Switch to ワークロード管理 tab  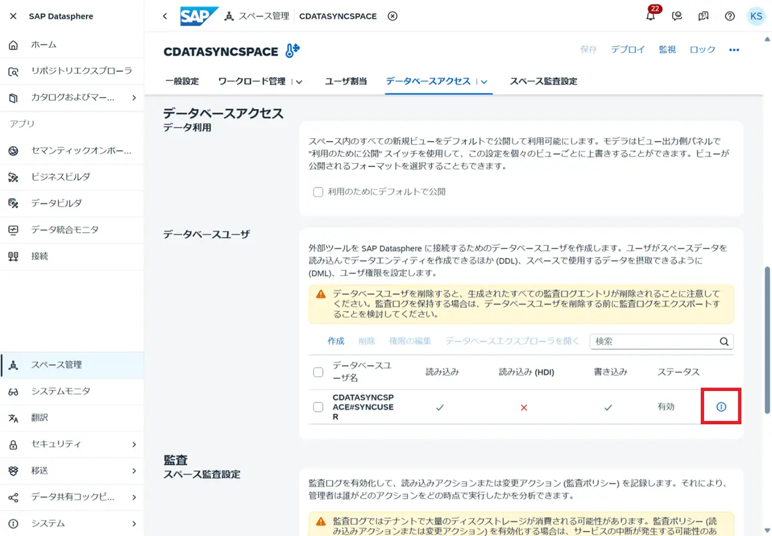[252, 81]
